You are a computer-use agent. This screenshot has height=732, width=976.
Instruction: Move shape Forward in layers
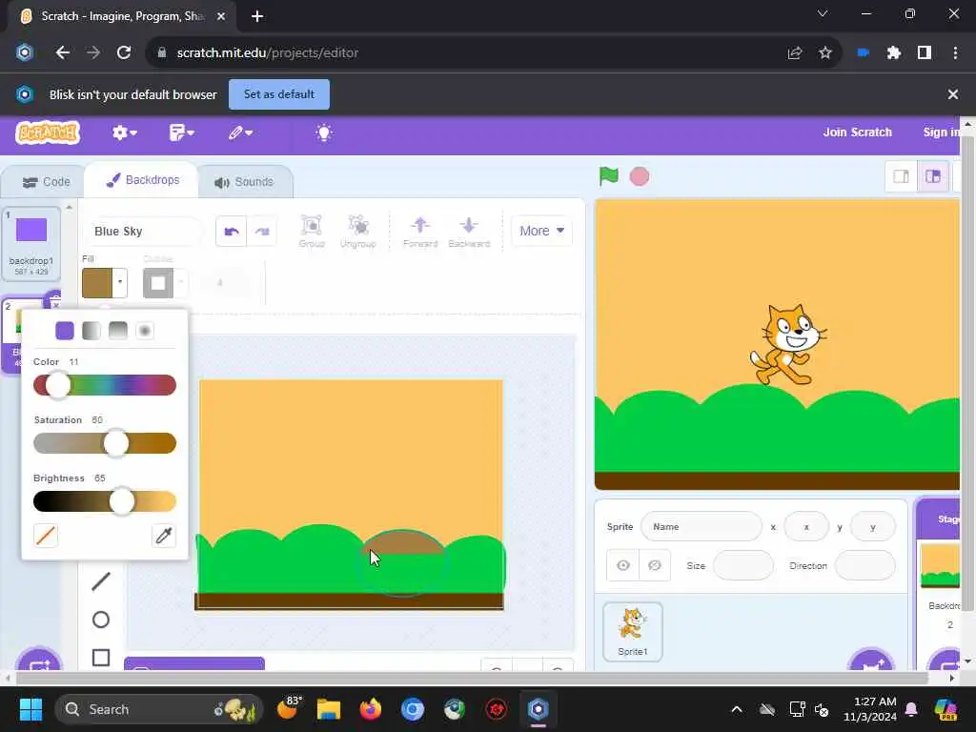(420, 231)
